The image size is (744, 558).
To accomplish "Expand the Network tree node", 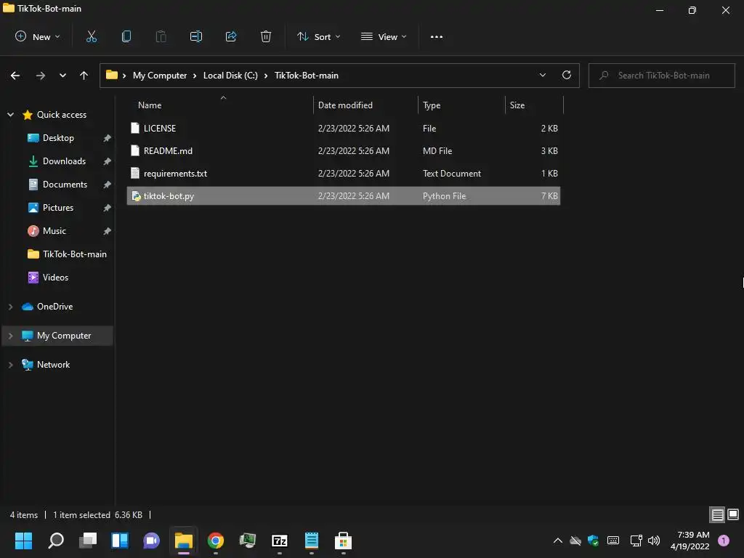I will click(10, 365).
